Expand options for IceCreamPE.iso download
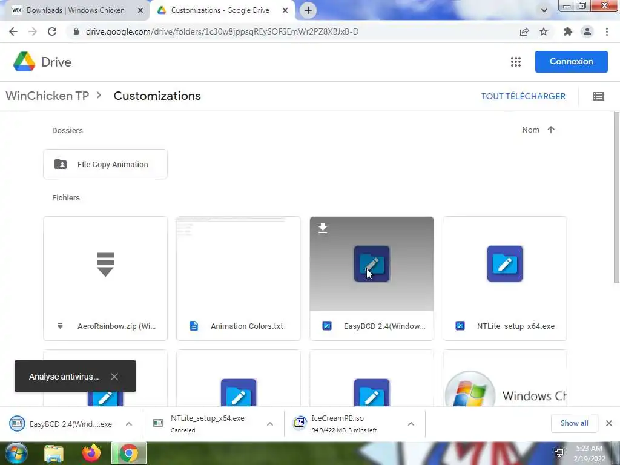The height and width of the screenshot is (465, 620). click(411, 424)
